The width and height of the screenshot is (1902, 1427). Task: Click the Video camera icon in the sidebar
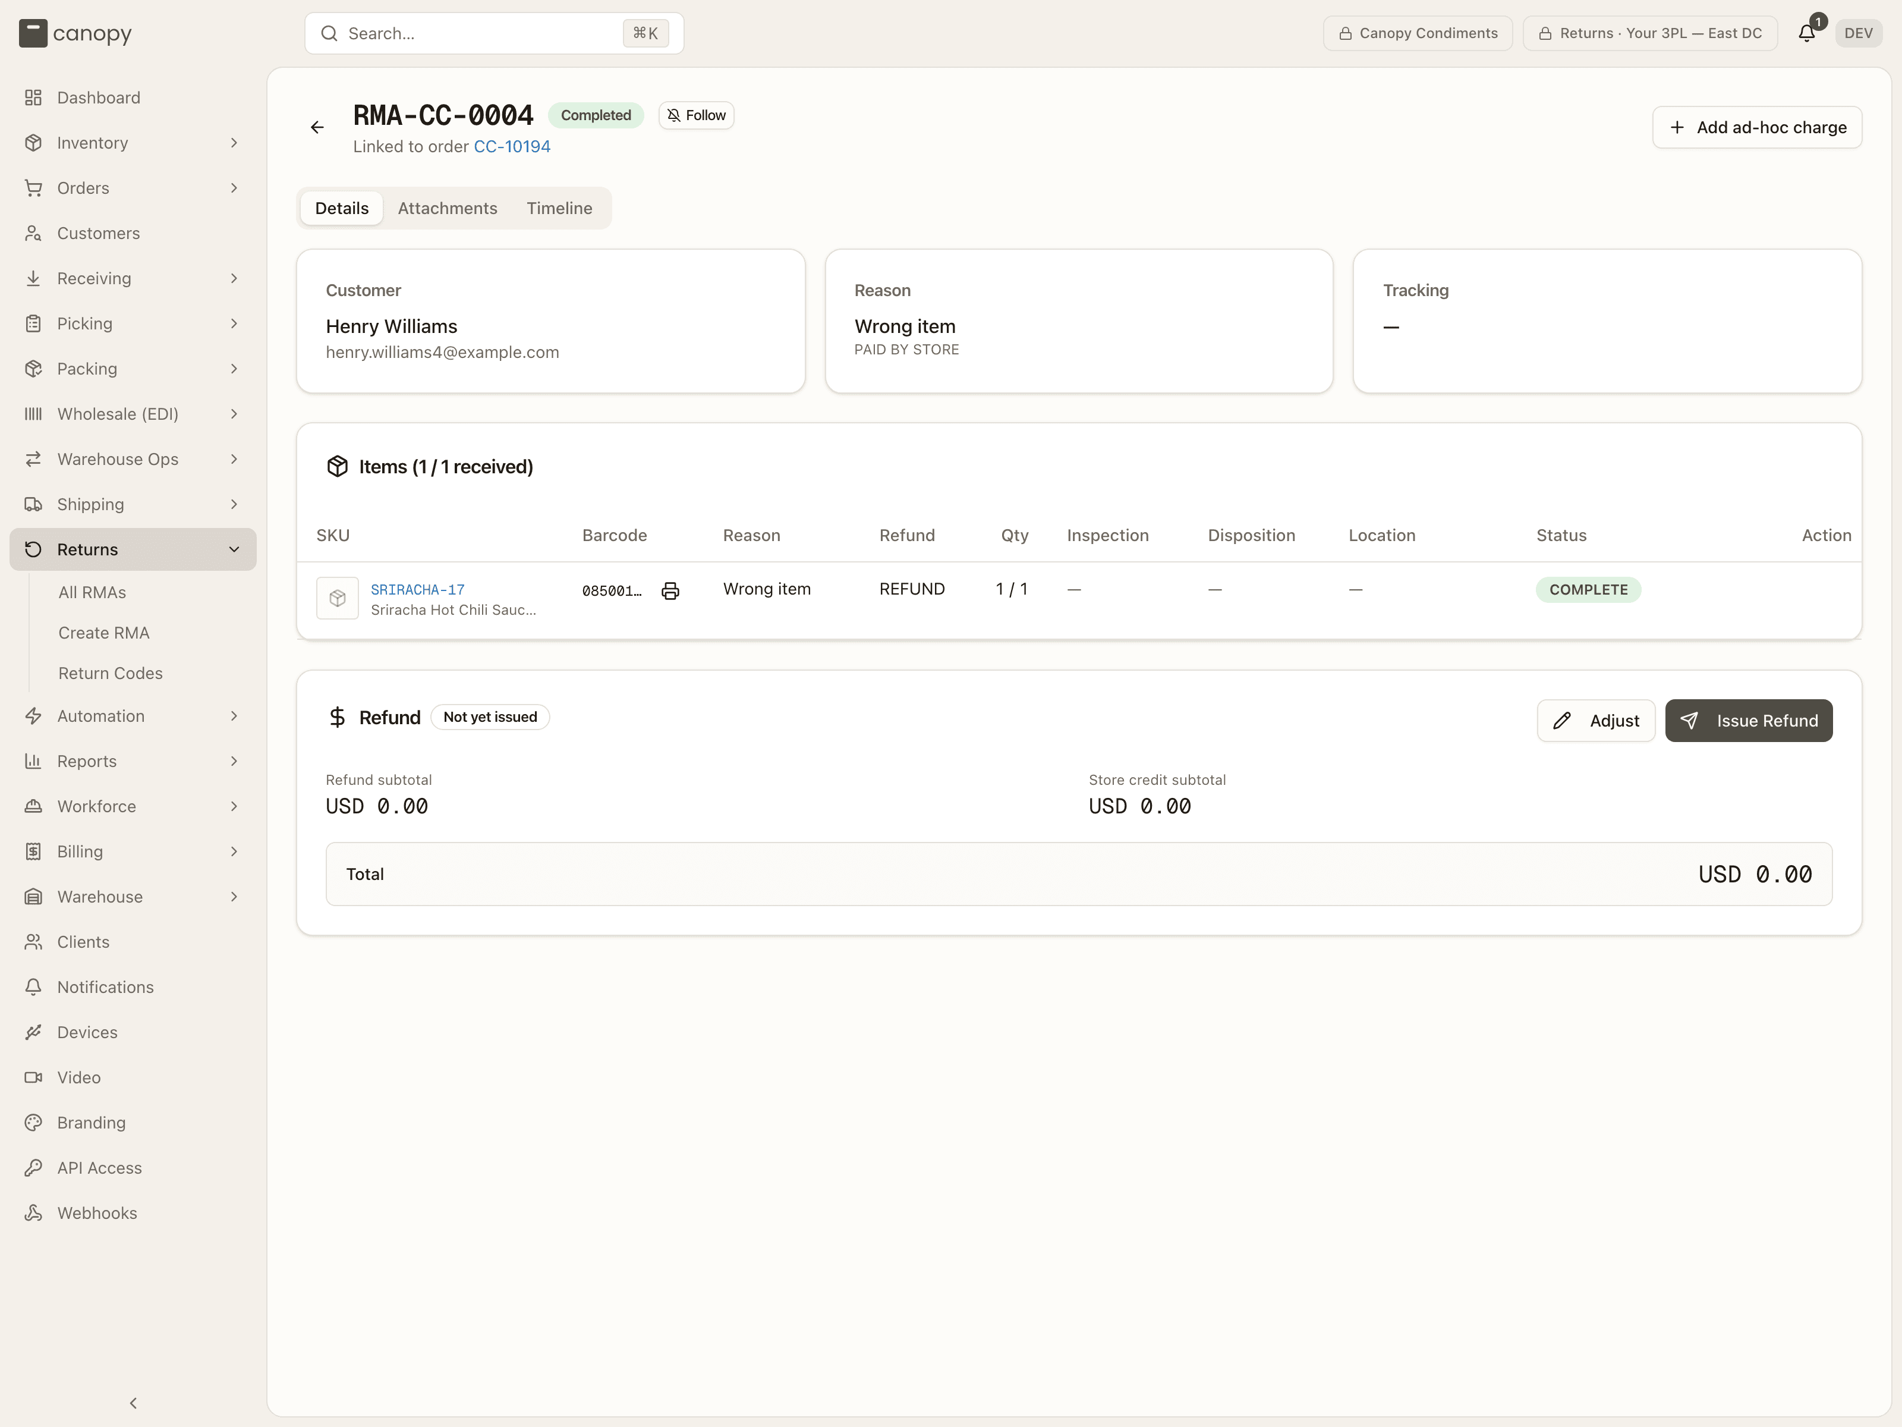coord(33,1077)
